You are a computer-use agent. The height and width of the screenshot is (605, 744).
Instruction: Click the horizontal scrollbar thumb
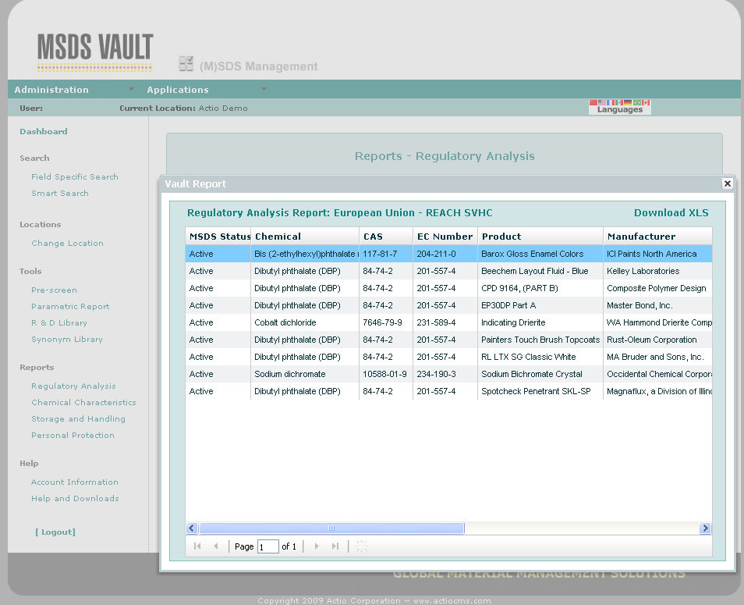point(331,528)
